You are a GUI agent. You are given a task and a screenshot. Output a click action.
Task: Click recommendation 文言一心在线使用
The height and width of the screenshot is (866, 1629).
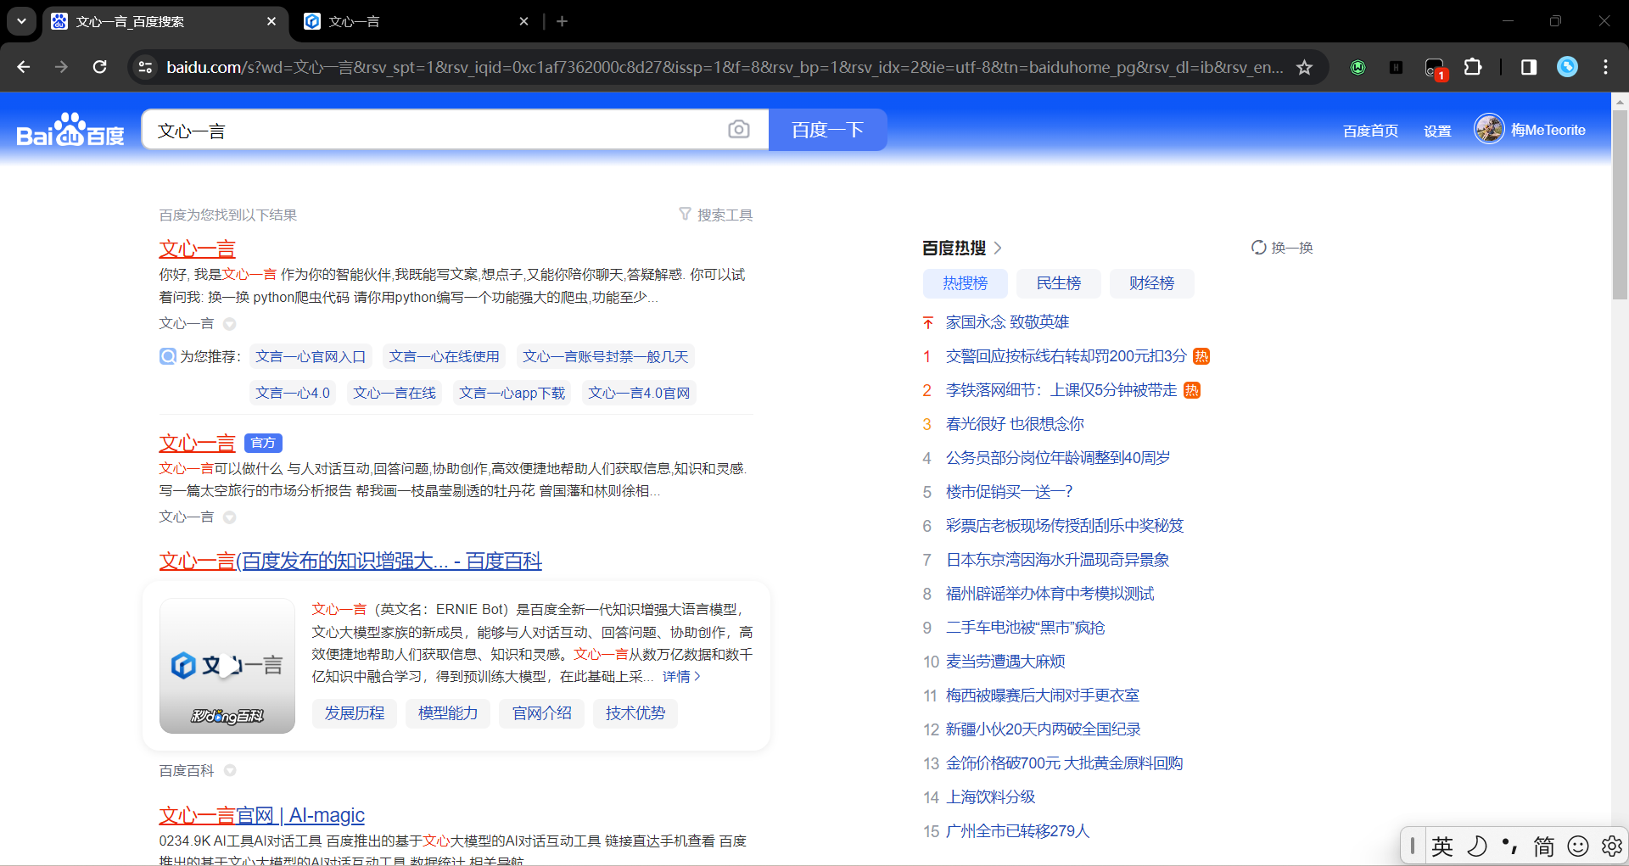point(445,357)
